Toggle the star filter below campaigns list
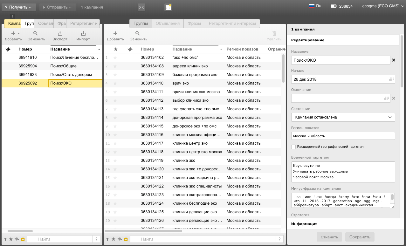 pos(11,239)
